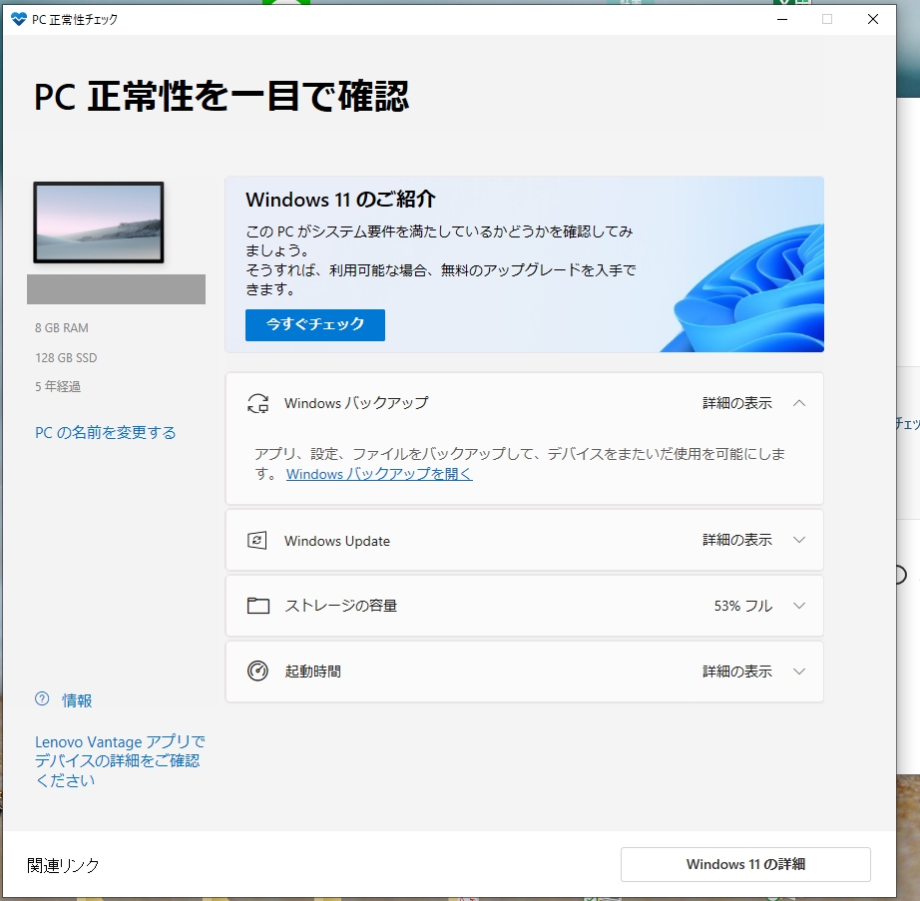This screenshot has width=920, height=901.
Task: Click the Windows 11 のご紹介 heading
Action: tap(340, 200)
